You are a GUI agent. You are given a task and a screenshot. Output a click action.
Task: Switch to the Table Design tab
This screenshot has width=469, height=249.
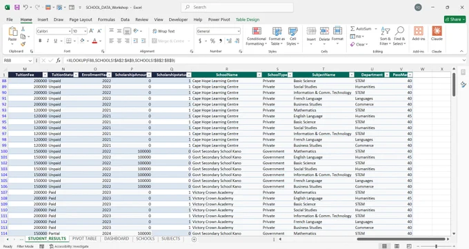point(248,19)
